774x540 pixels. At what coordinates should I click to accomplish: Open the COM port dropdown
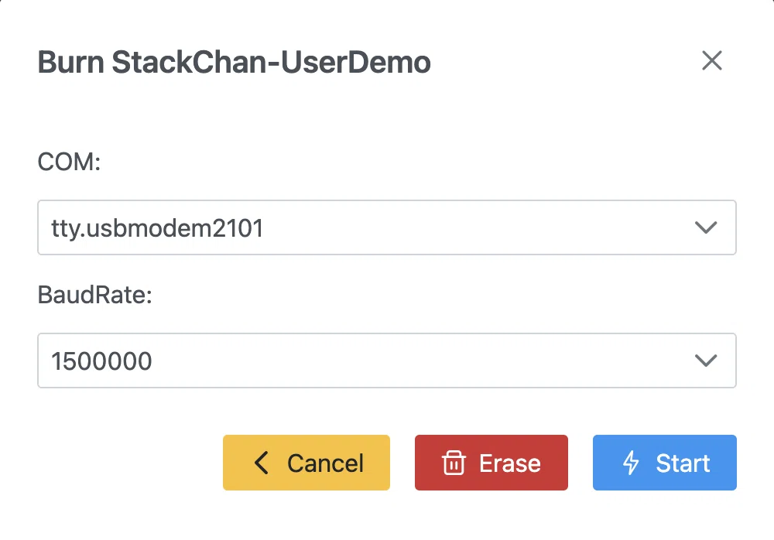tap(387, 227)
